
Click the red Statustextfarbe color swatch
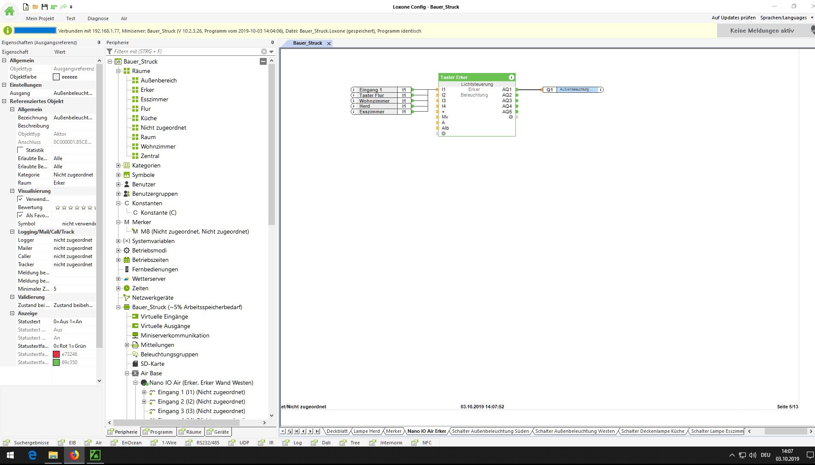click(x=56, y=354)
